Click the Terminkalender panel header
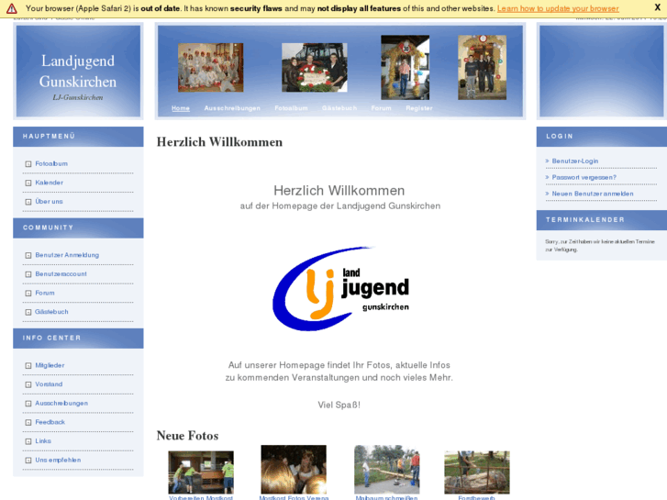Screen dimensions: 667x500 (x=602, y=220)
